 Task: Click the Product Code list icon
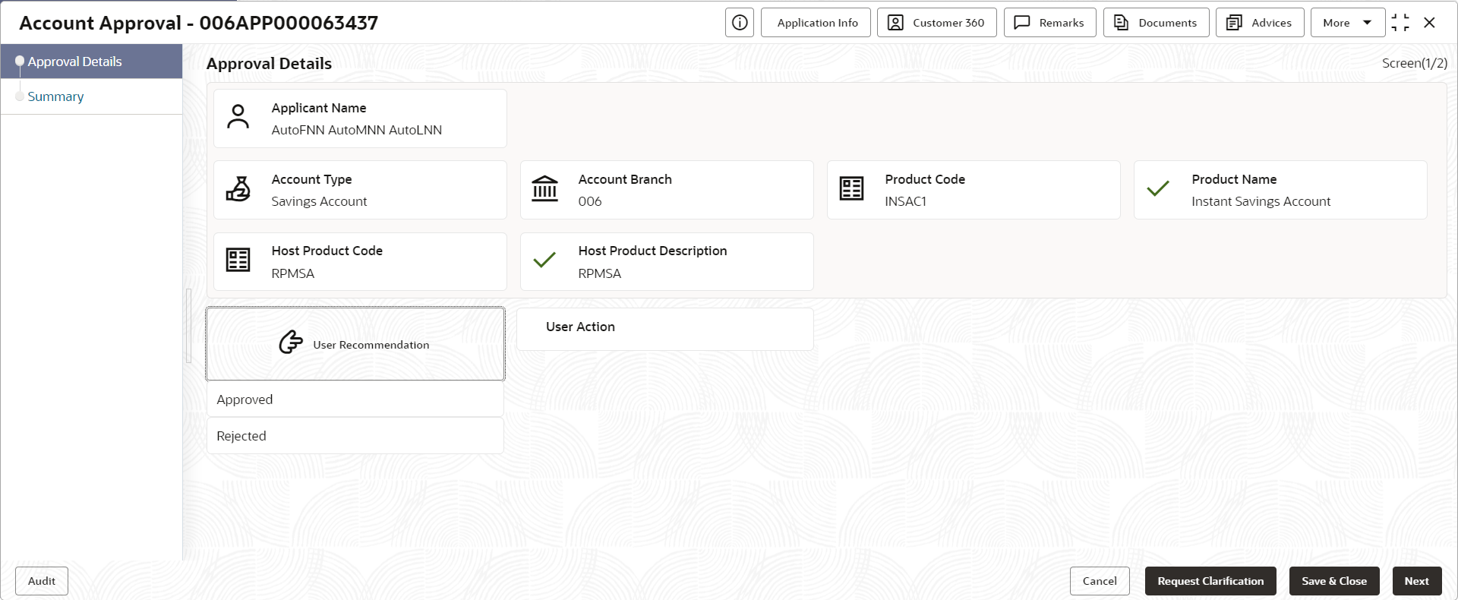click(x=852, y=189)
